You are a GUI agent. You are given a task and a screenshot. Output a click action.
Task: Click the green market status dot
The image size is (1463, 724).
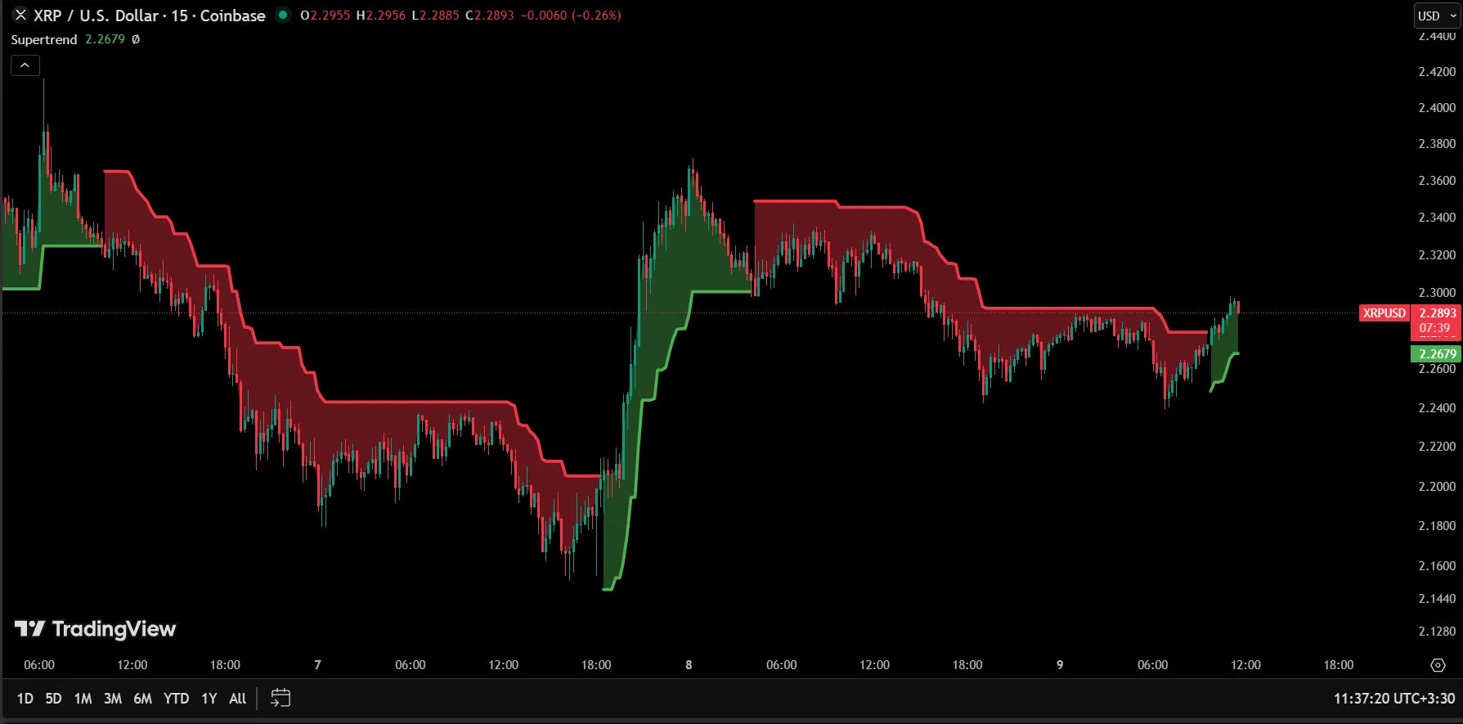click(x=283, y=15)
